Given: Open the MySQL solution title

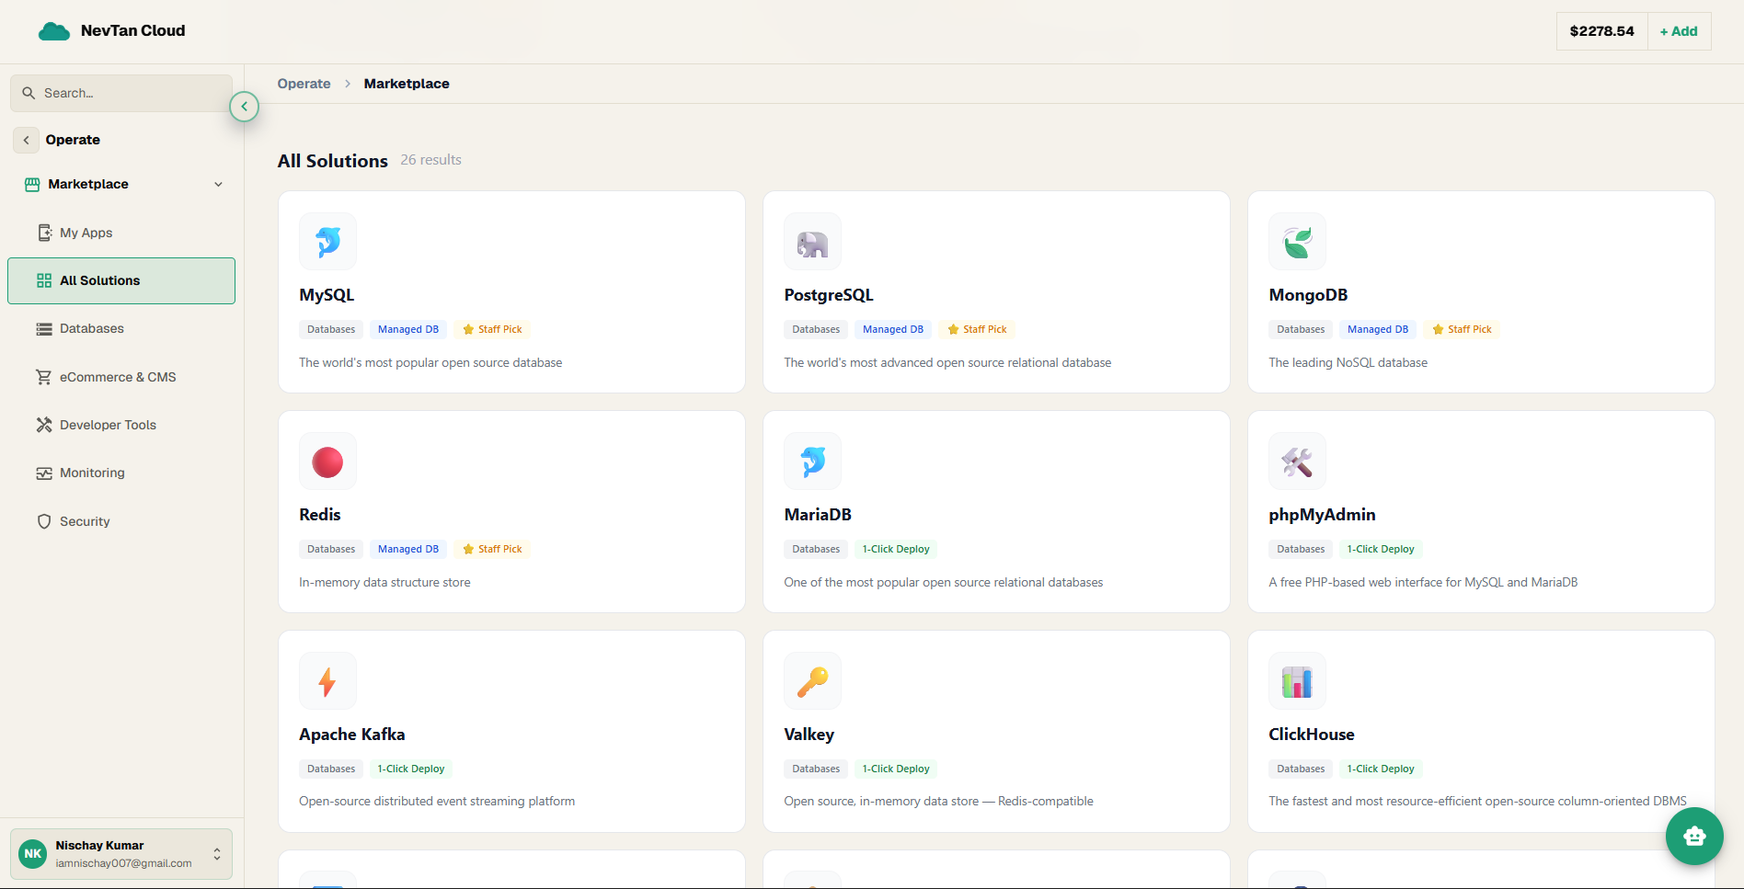Looking at the screenshot, I should pos(327,295).
